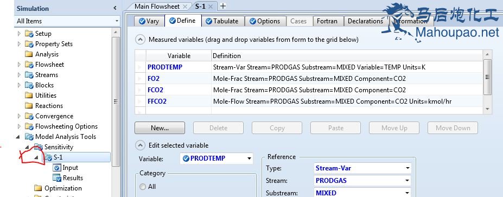This screenshot has height=197, width=503.
Task: Close the S-1 tab
Action: pos(211,6)
